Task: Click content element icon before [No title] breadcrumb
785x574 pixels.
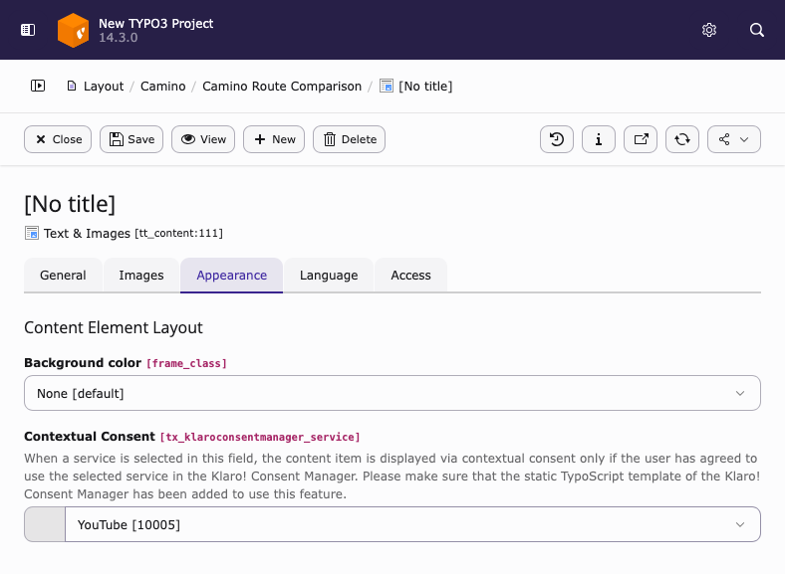Action: coord(386,86)
